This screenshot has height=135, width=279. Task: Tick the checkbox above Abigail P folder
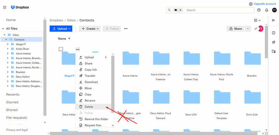[x=61, y=49]
